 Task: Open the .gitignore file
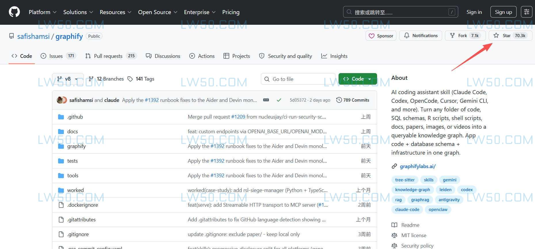pyautogui.click(x=78, y=234)
